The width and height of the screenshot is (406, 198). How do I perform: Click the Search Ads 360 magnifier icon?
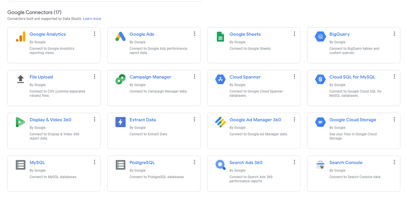pos(220,165)
